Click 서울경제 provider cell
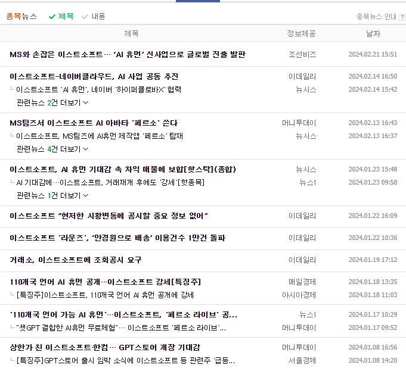This screenshot has height=371, width=406. [x=302, y=360]
